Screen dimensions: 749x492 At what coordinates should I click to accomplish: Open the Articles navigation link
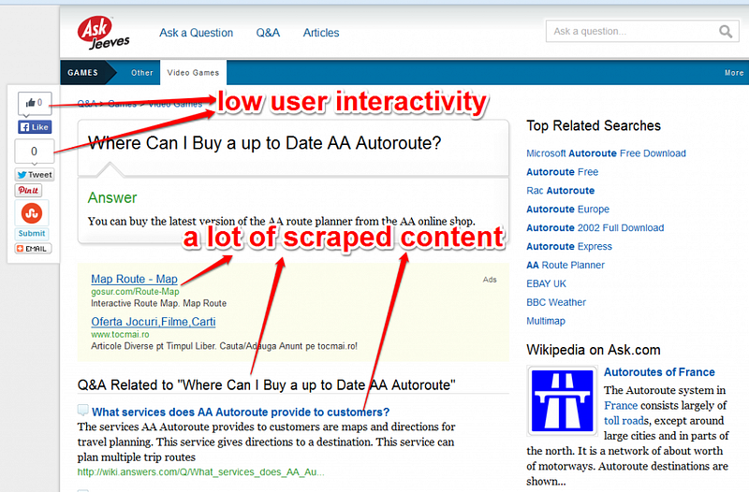tap(321, 33)
